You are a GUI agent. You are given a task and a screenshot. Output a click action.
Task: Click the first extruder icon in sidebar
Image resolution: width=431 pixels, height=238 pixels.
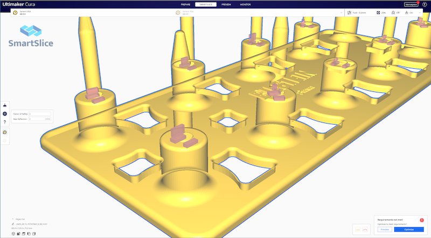5,132
